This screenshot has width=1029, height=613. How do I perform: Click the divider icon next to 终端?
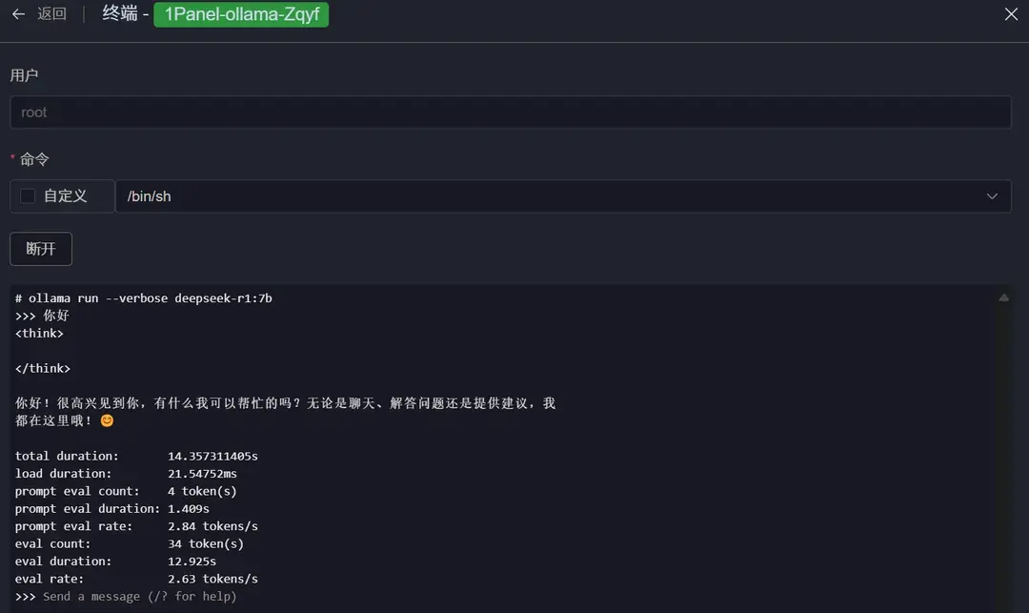click(84, 13)
